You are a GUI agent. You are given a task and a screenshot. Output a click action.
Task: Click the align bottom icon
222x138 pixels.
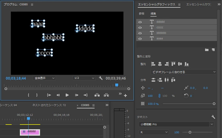187,64
